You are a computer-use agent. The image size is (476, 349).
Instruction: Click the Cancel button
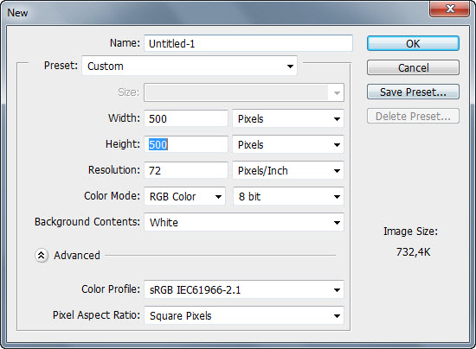[x=413, y=67]
